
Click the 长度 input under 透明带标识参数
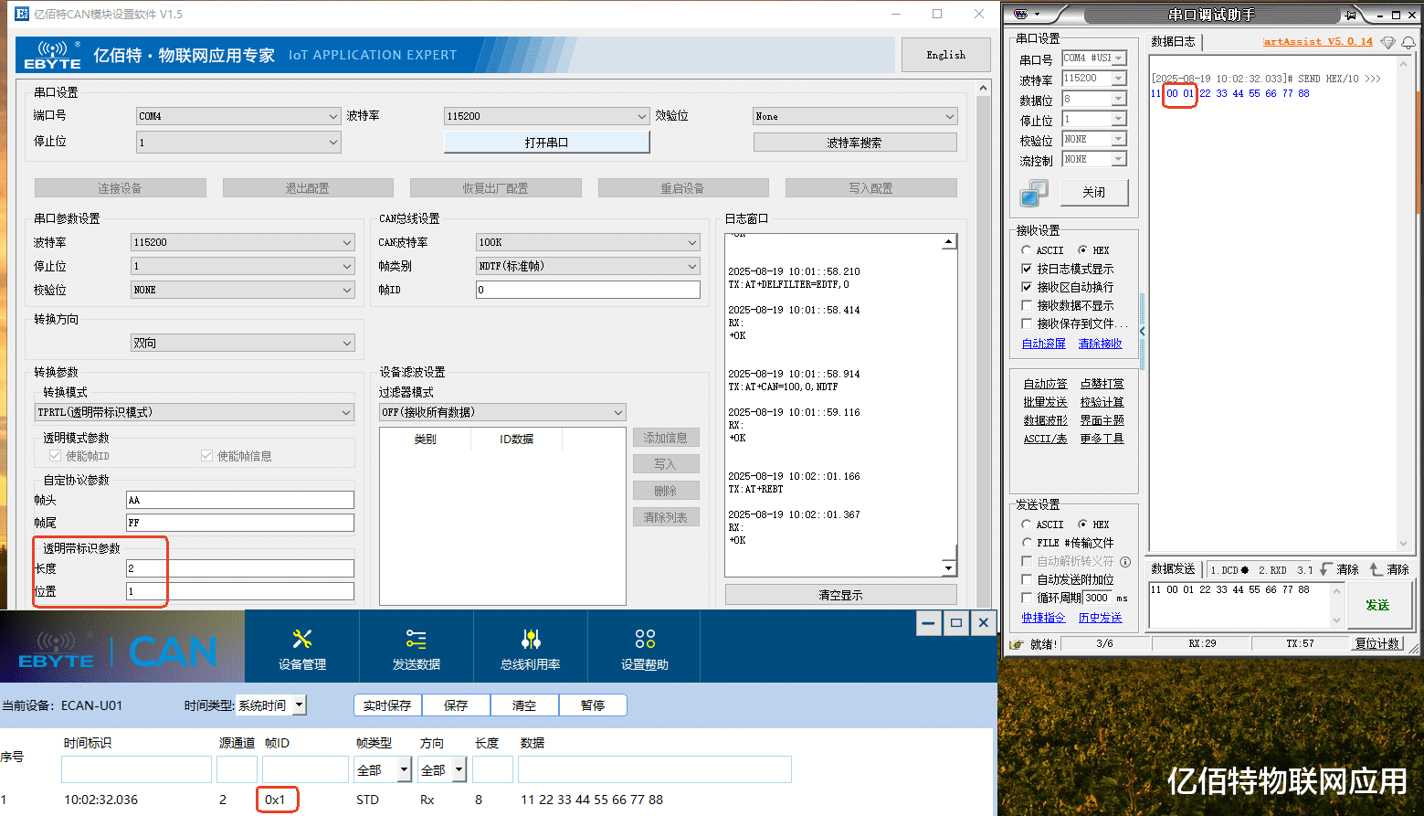(x=240, y=568)
